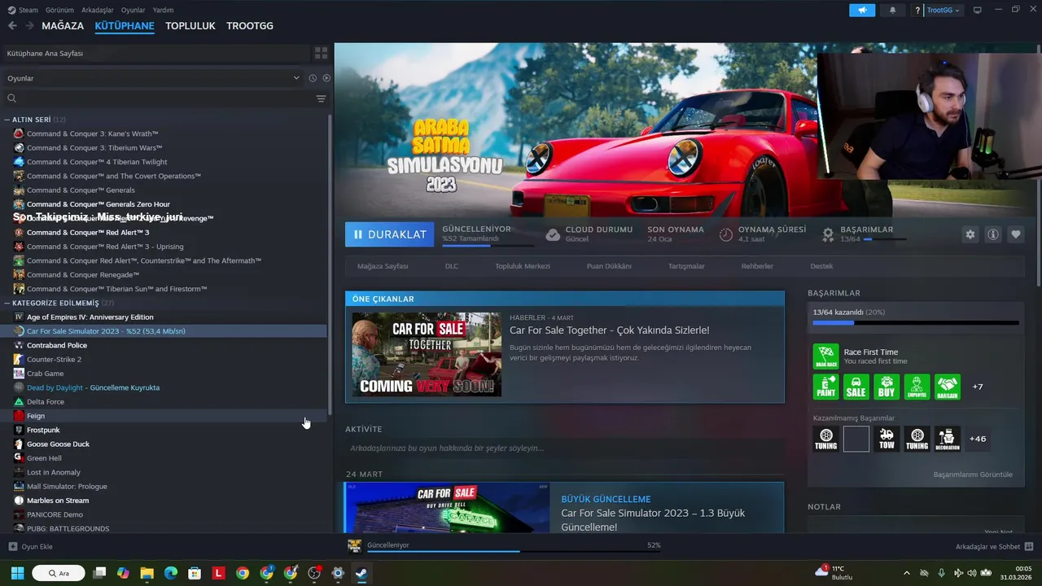Switch to the TOPLULUK tab
The height and width of the screenshot is (586, 1042).
point(190,26)
